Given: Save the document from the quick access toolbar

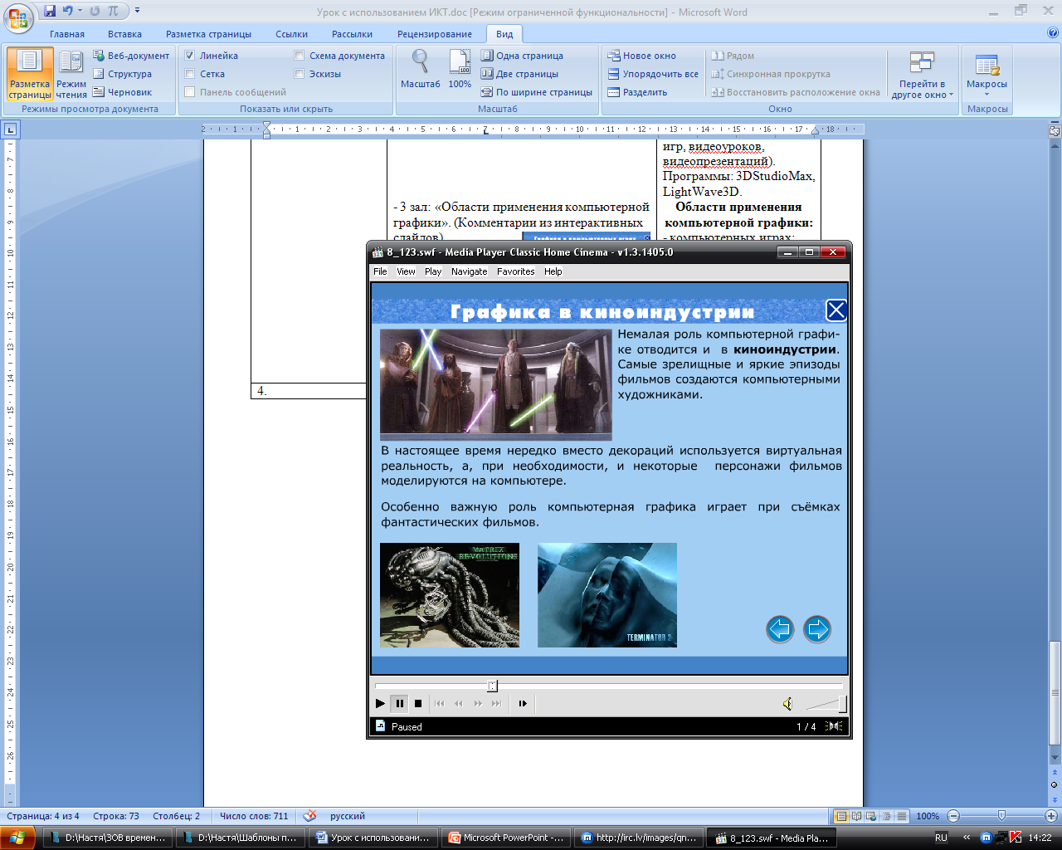Looking at the screenshot, I should (50, 12).
